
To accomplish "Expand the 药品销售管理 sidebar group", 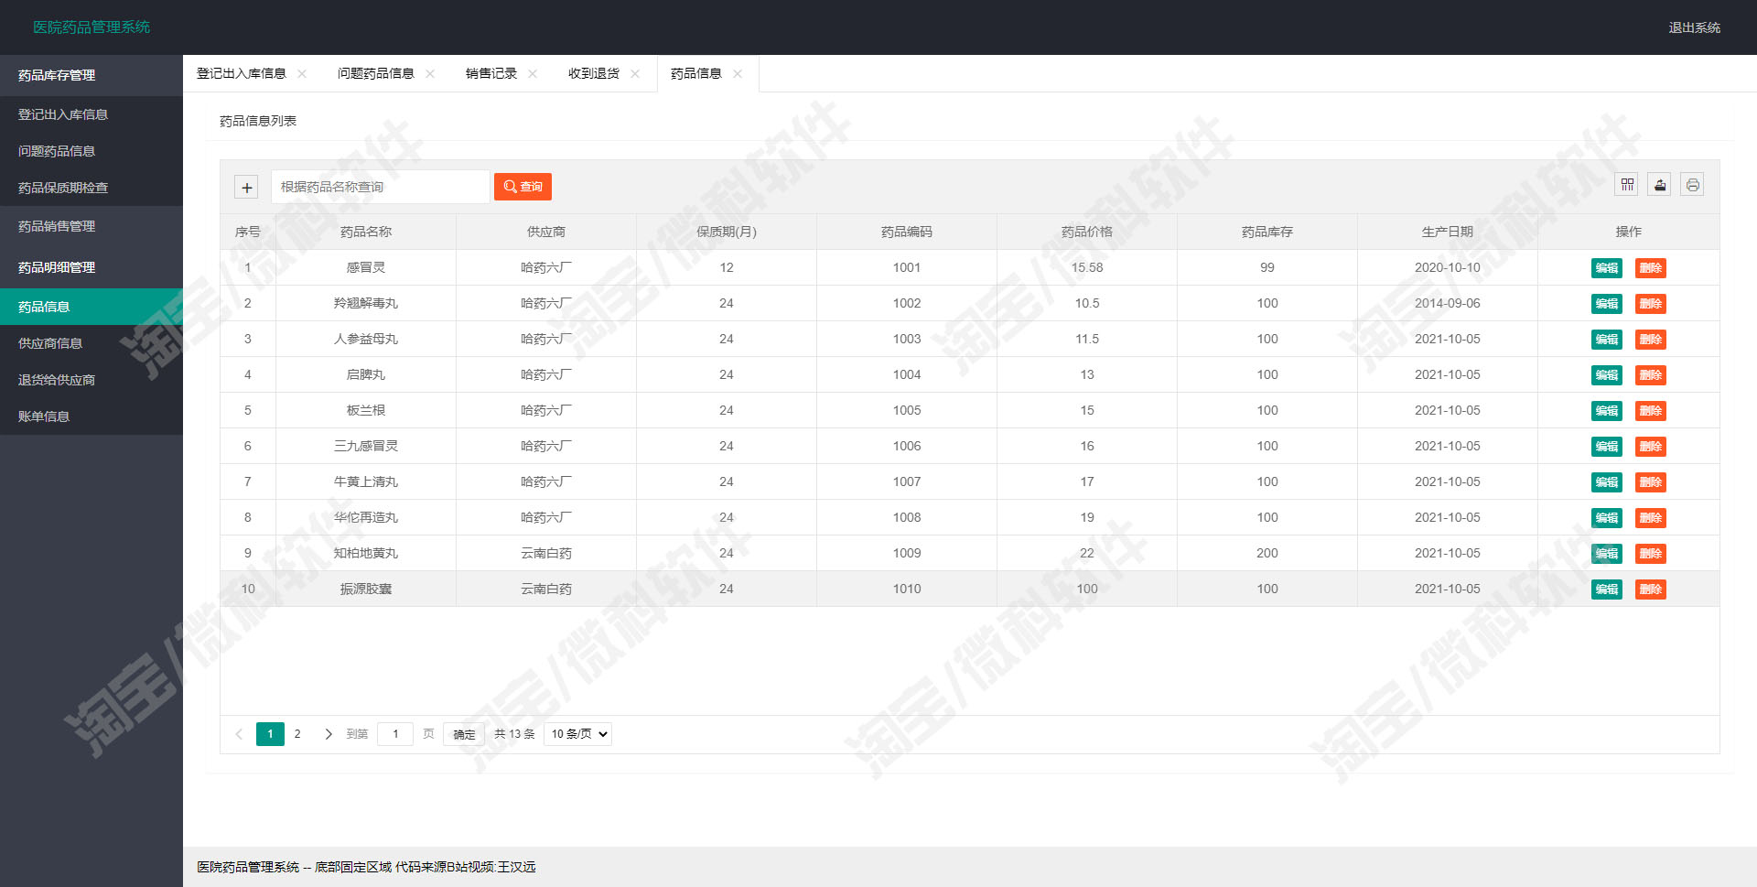I will [x=92, y=226].
